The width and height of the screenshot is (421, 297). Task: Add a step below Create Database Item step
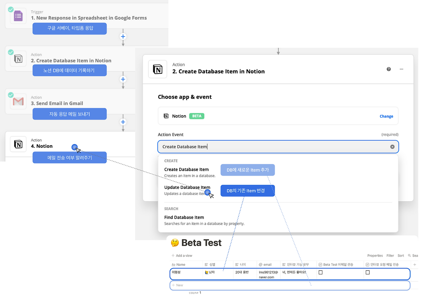(123, 79)
